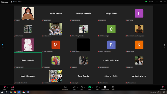Select Mifta Firmansyah's red M avatar
The width and height of the screenshot is (167, 94).
click(x=56, y=45)
